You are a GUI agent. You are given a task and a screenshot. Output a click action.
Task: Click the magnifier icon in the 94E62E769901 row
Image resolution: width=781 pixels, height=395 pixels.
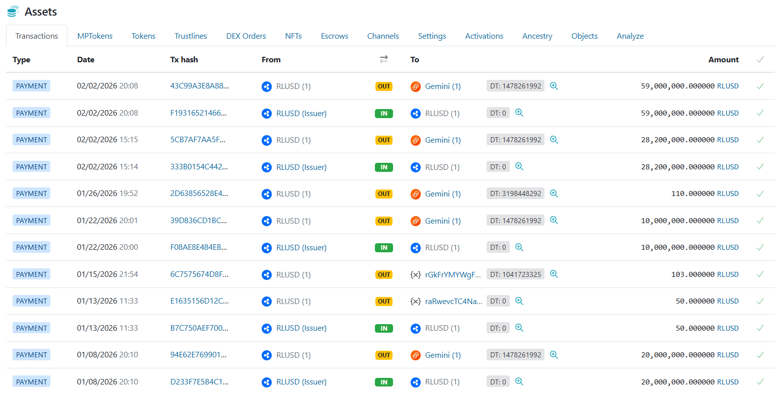point(554,355)
